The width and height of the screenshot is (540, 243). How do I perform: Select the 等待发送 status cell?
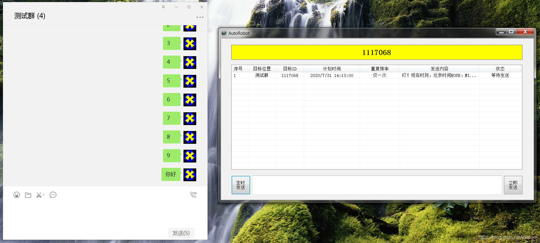pos(500,75)
